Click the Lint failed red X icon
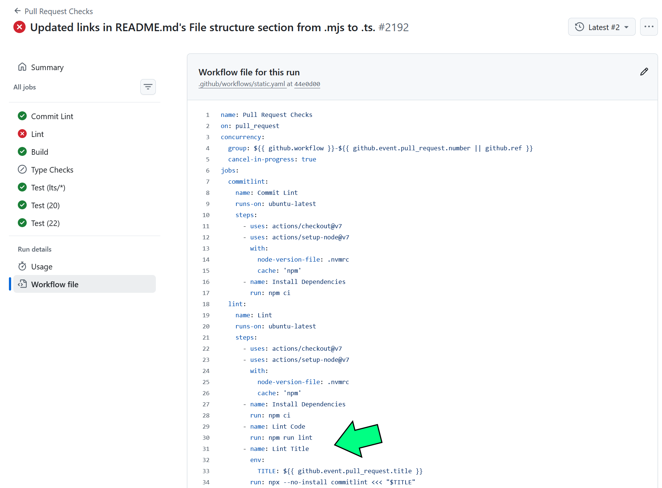Viewport: 662px width, 488px height. point(22,134)
